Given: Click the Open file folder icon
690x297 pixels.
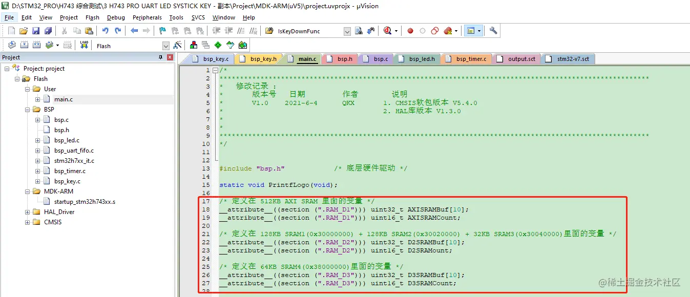Looking at the screenshot, I should coord(24,31).
